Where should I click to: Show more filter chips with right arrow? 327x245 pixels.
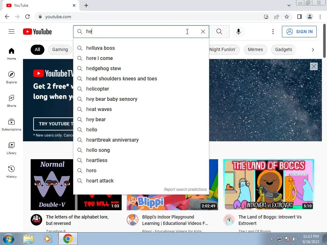pos(313,49)
